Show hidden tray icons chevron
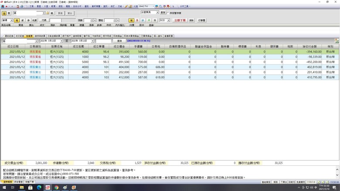The image size is (340, 191). point(299,188)
